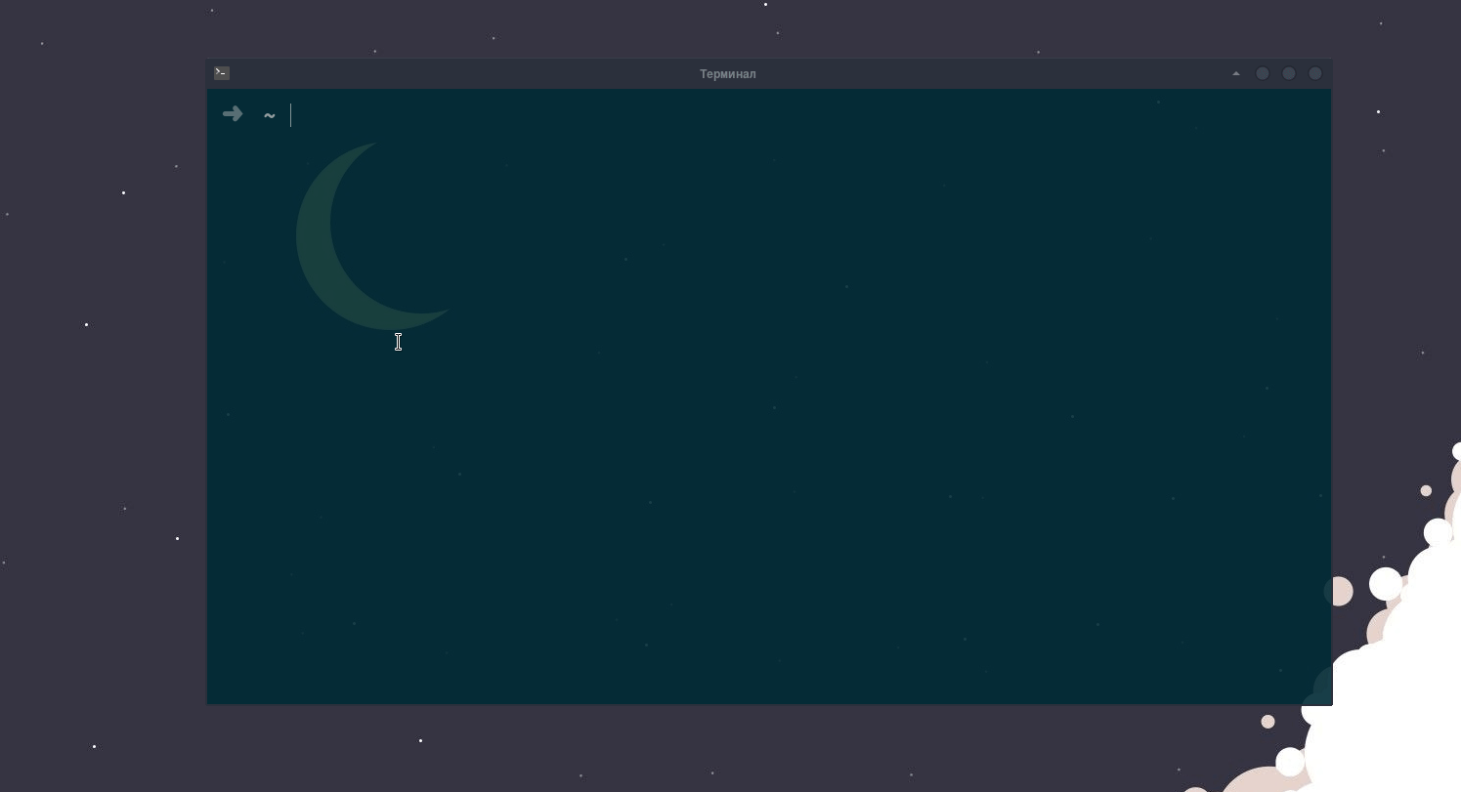Maximize the Терминал window

pos(1289,73)
